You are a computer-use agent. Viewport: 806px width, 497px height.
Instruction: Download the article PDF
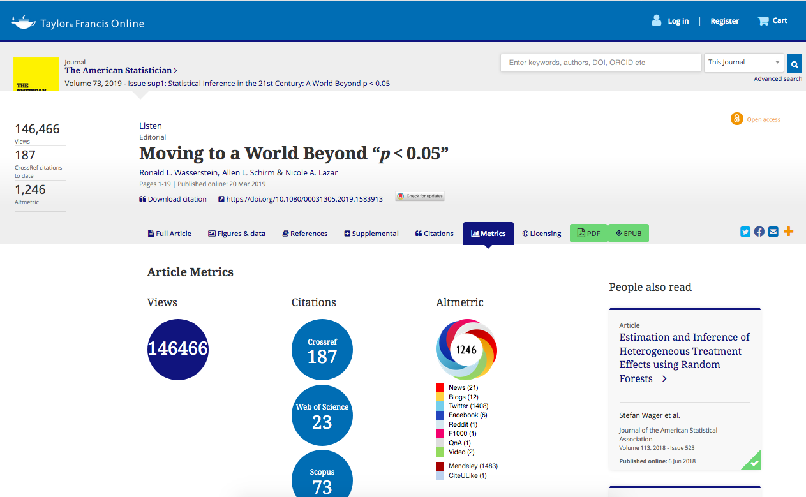588,234
